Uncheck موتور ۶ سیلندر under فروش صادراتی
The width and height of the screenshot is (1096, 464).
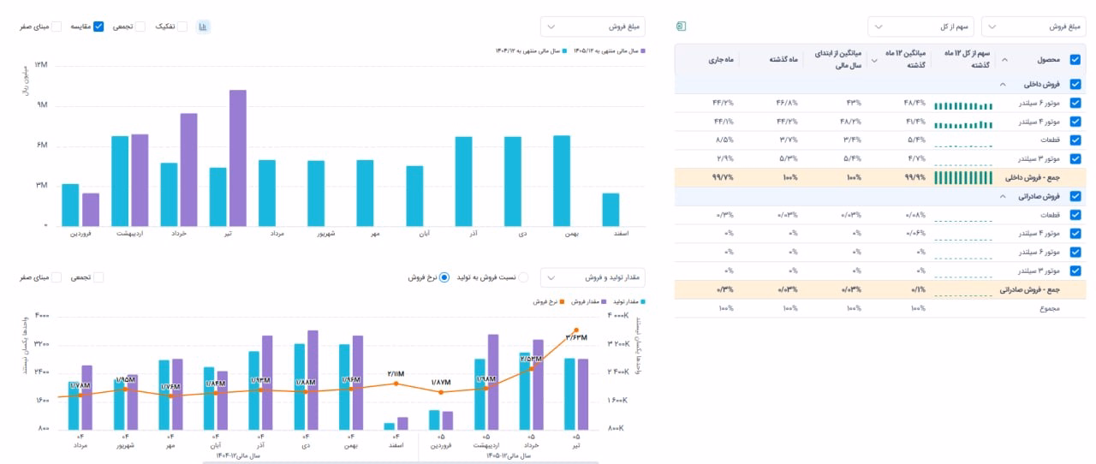click(1075, 253)
